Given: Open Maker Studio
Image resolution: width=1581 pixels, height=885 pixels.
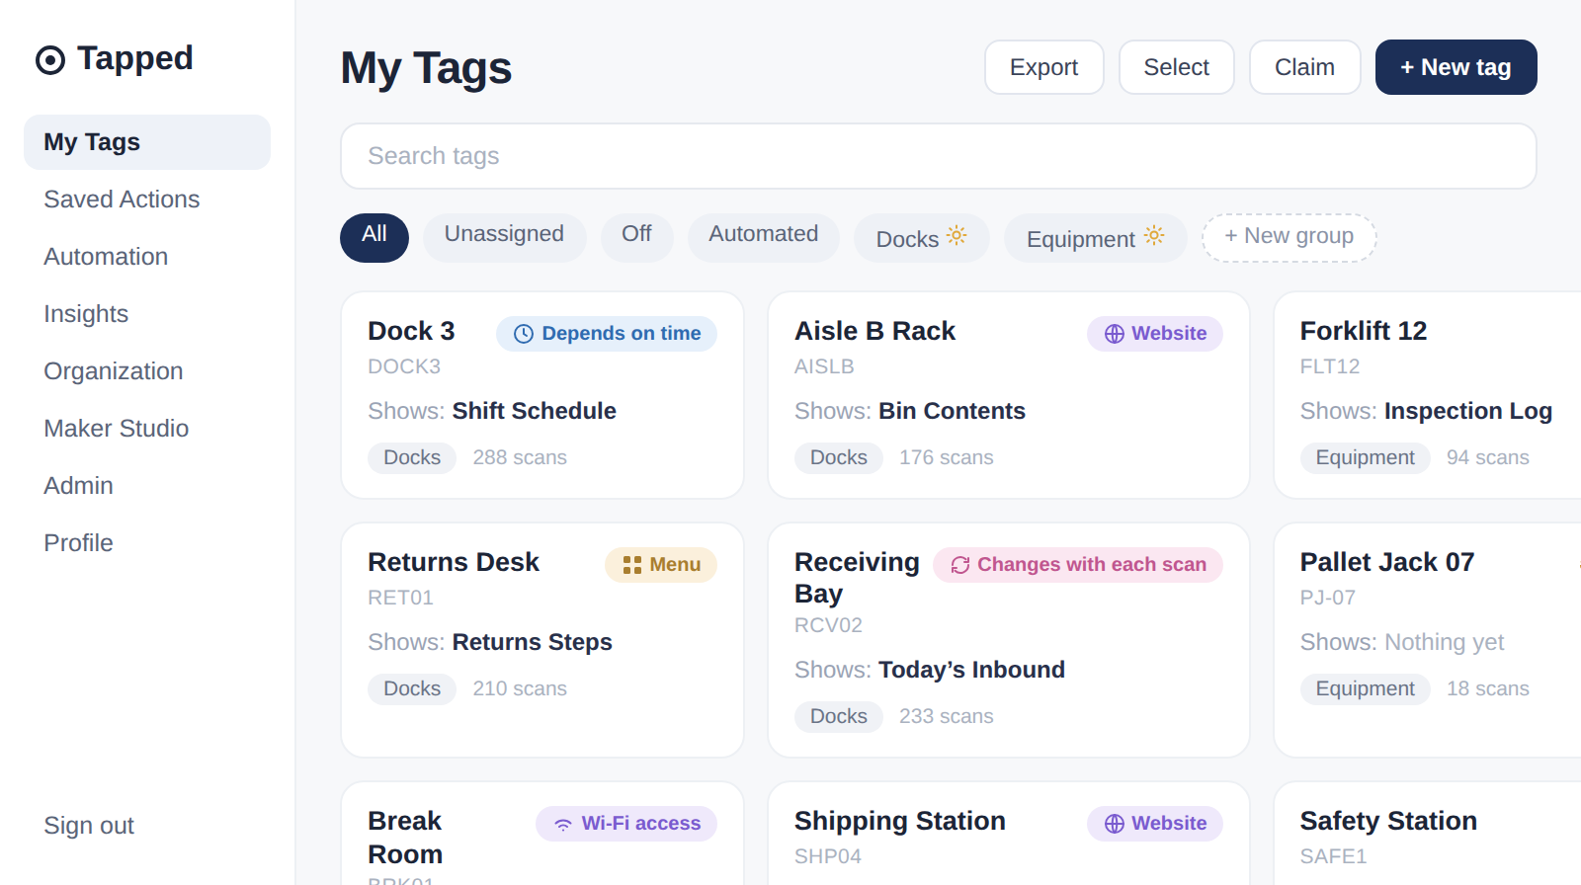Looking at the screenshot, I should click(147, 429).
